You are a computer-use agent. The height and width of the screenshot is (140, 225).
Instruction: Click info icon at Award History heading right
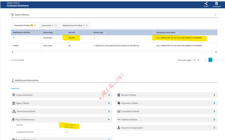[x=215, y=15]
